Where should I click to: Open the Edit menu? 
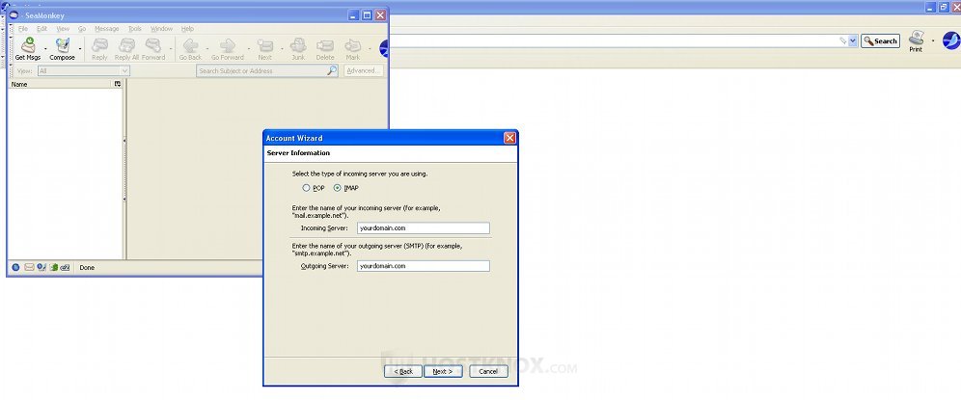tap(41, 29)
